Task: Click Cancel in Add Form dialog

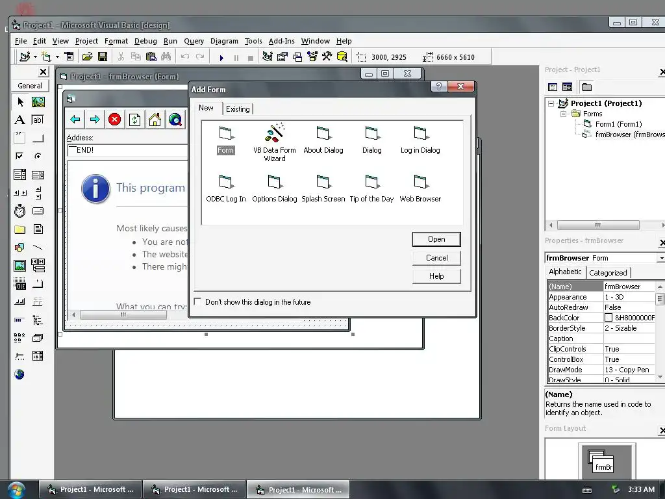Action: tap(436, 257)
